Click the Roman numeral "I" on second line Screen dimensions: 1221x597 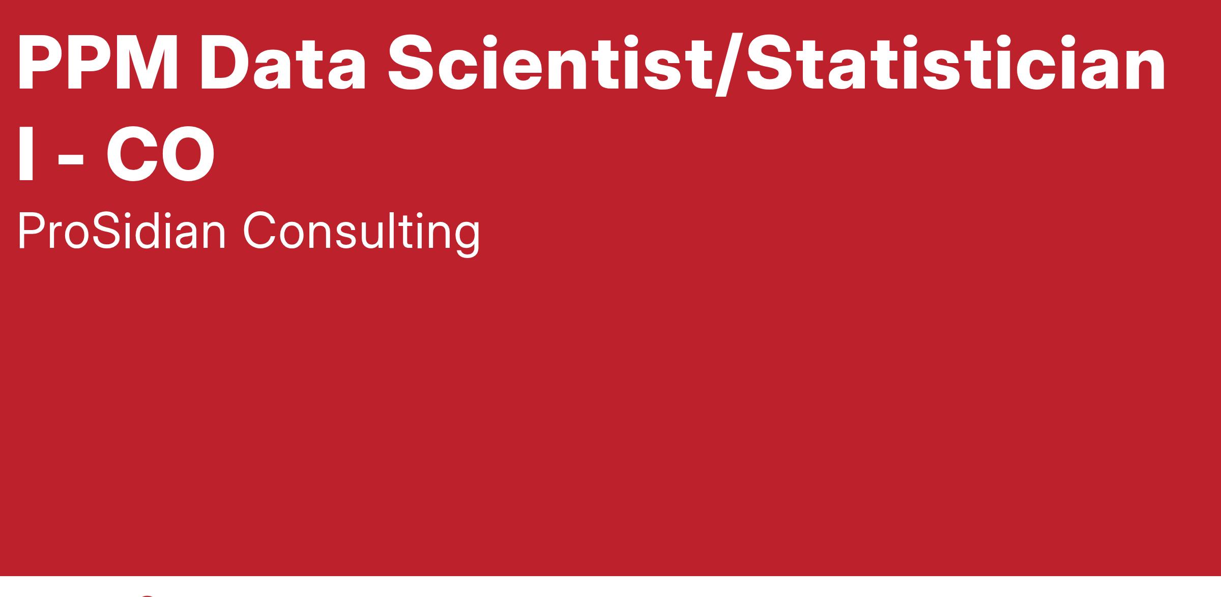[25, 154]
